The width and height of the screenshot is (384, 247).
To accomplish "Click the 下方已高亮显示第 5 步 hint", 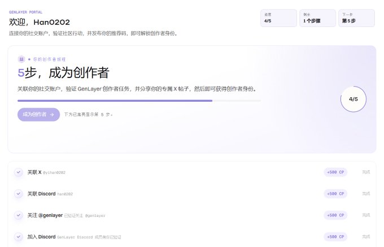I will pos(89,114).
